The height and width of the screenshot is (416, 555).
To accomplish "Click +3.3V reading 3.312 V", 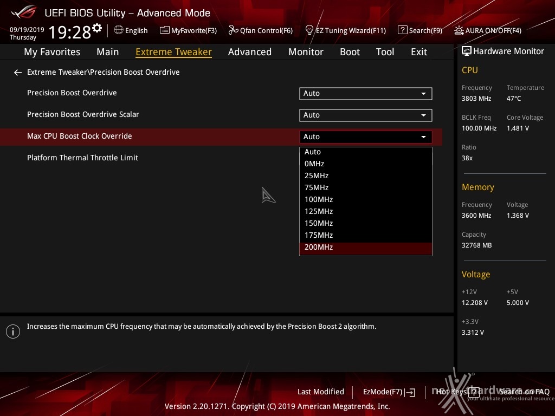I will click(473, 333).
